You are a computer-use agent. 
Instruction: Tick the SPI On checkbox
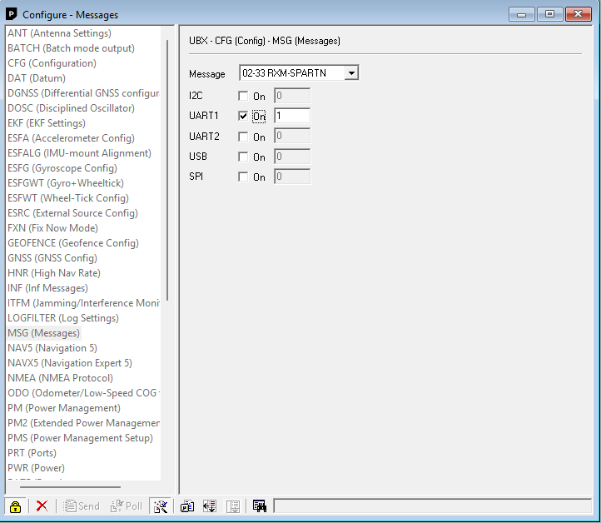pyautogui.click(x=243, y=177)
